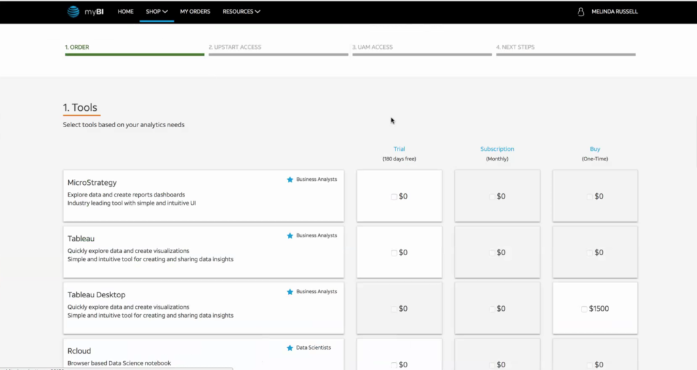This screenshot has width=697, height=370.
Task: Select step 1. ORDER tab
Action: (135, 49)
